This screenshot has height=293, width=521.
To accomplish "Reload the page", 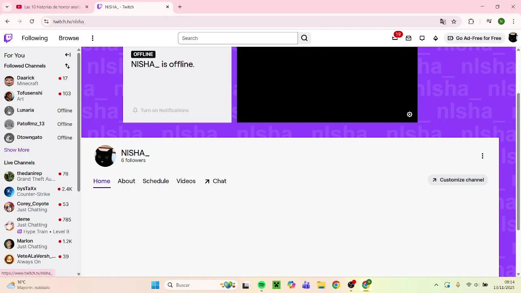I will 32,22.
